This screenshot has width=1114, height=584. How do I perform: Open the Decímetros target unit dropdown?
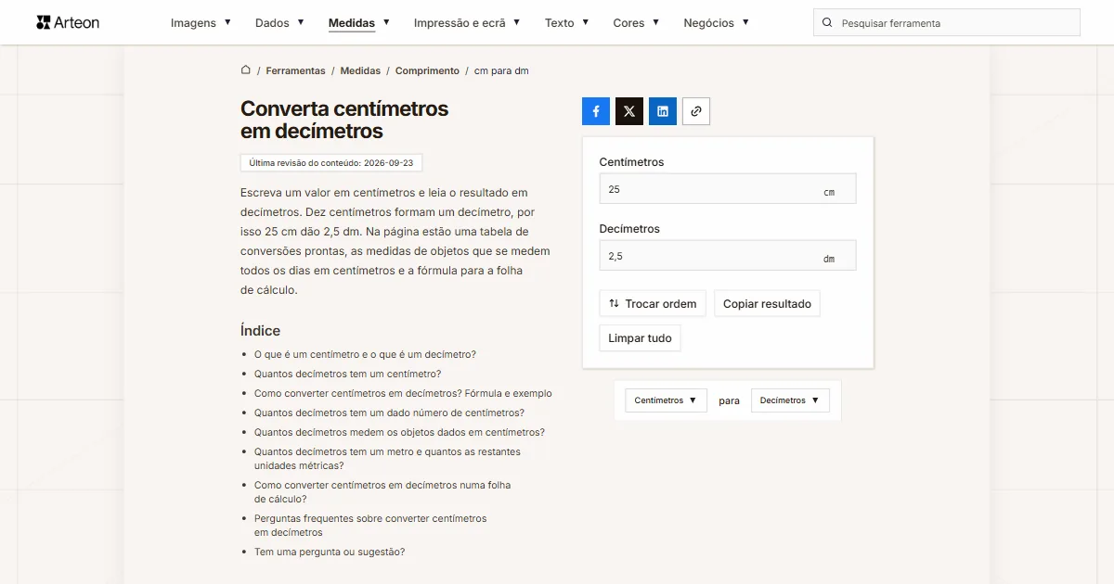pos(790,400)
